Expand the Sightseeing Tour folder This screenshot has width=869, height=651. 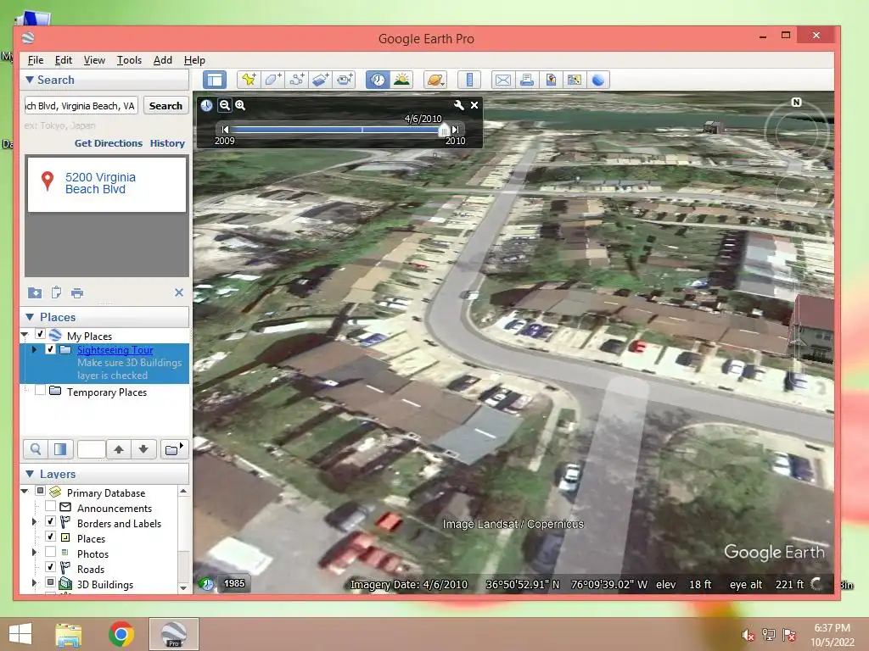pyautogui.click(x=34, y=349)
